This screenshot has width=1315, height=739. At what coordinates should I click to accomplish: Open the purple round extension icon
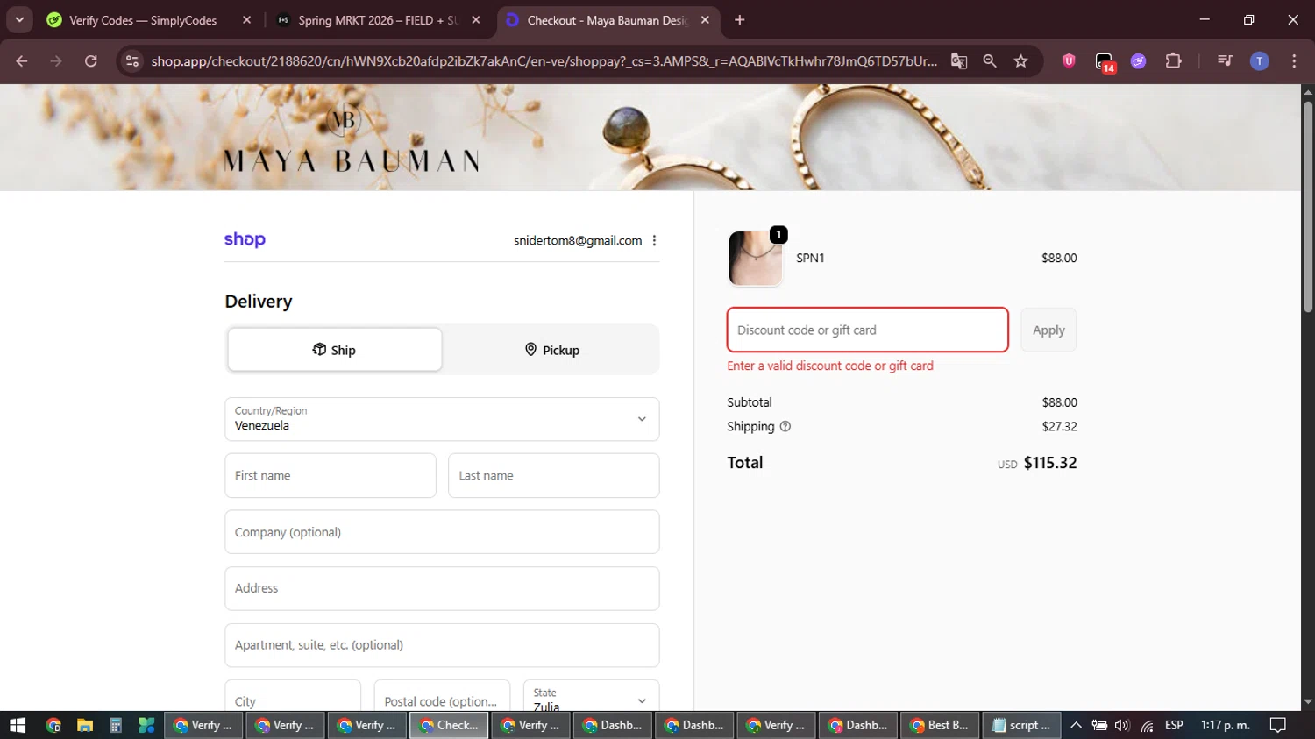point(1138,60)
